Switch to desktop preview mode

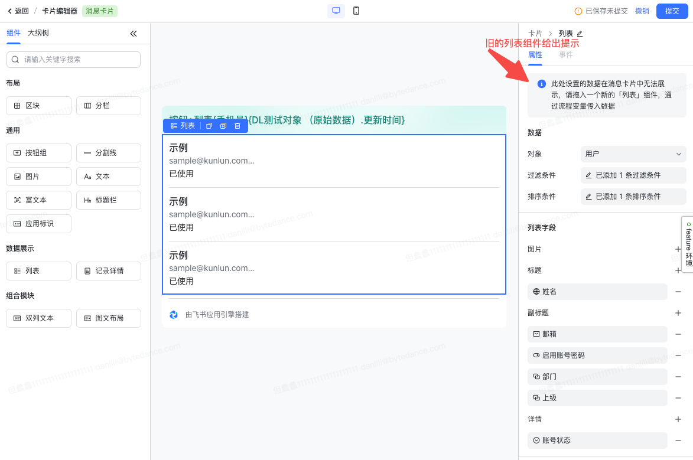click(x=336, y=11)
